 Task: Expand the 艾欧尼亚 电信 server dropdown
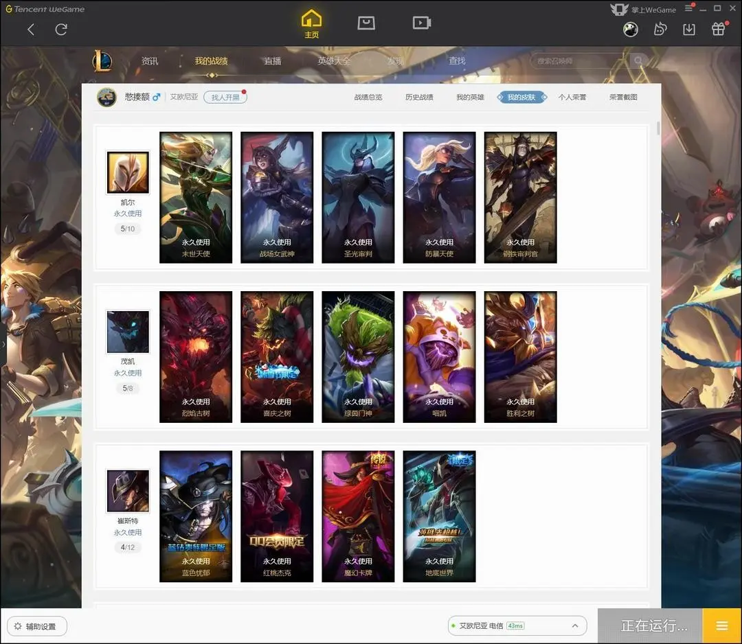click(517, 626)
